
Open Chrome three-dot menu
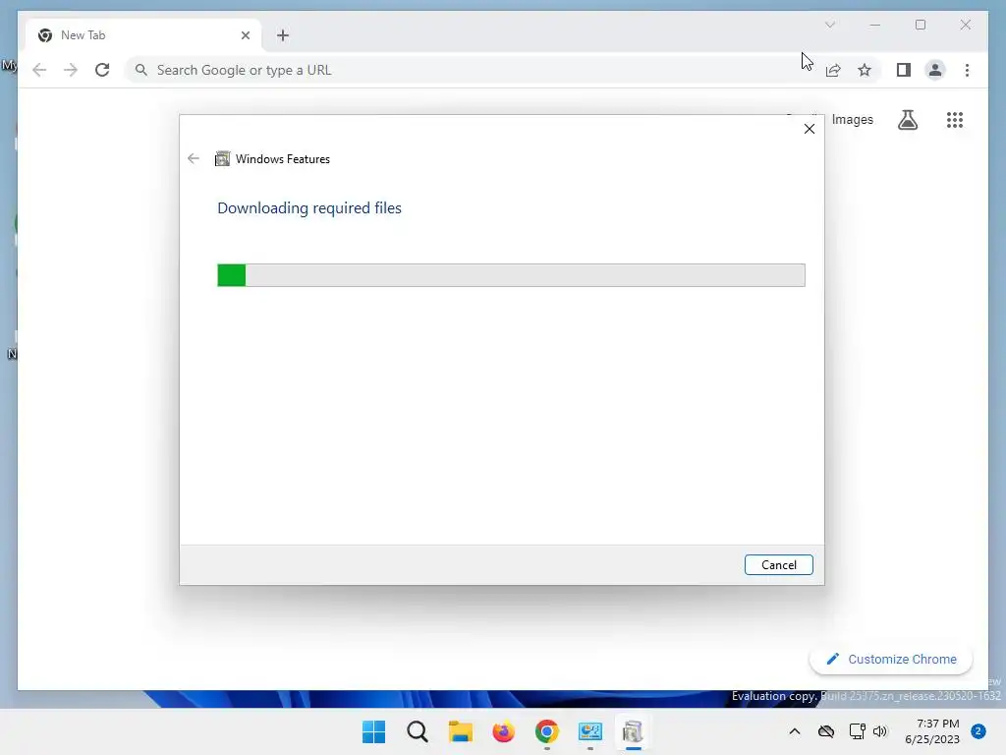point(967,70)
